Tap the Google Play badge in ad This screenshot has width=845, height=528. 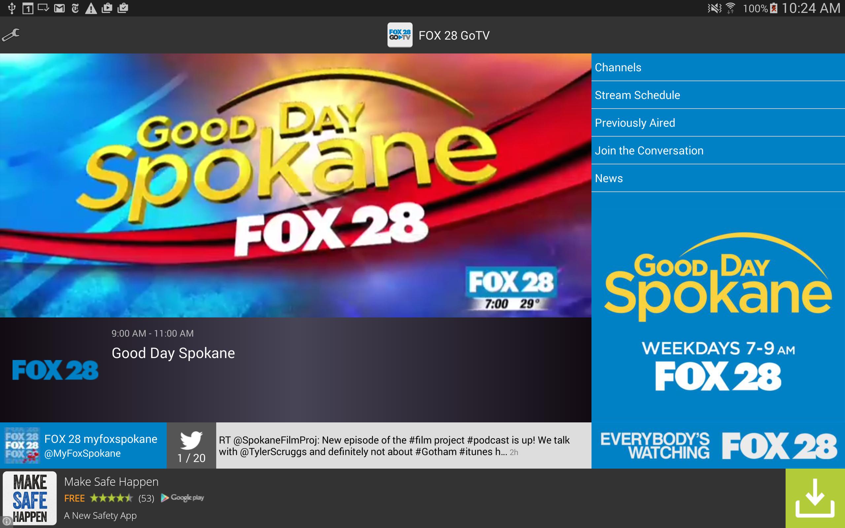point(182,498)
